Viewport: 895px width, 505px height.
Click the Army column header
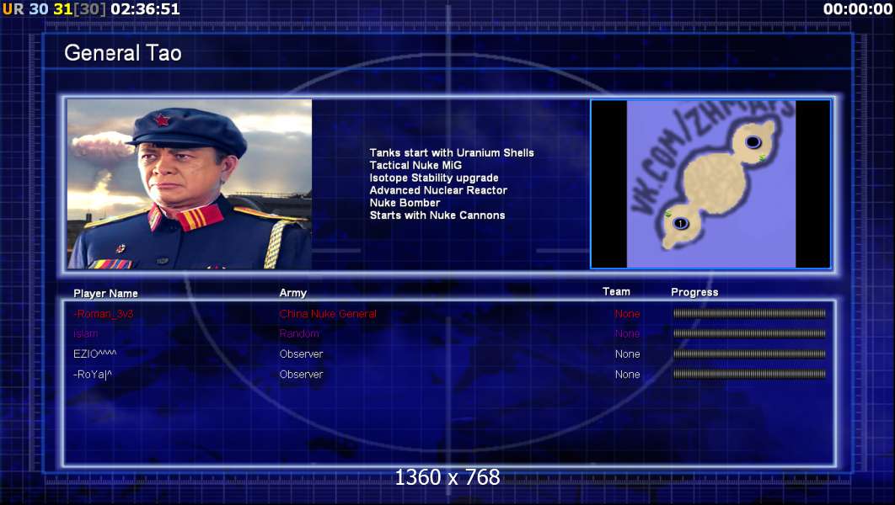[292, 293]
